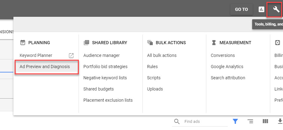Click the download arrow icon
Image resolution: width=283 pixels, height=130 pixels.
[280, 121]
